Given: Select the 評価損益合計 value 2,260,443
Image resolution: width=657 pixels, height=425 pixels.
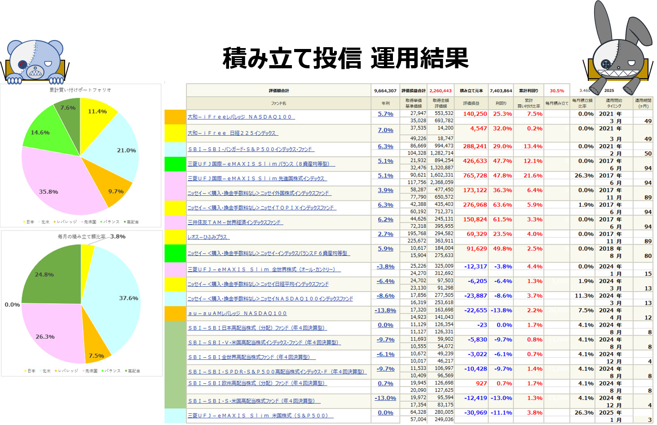Looking at the screenshot, I should [x=441, y=91].
